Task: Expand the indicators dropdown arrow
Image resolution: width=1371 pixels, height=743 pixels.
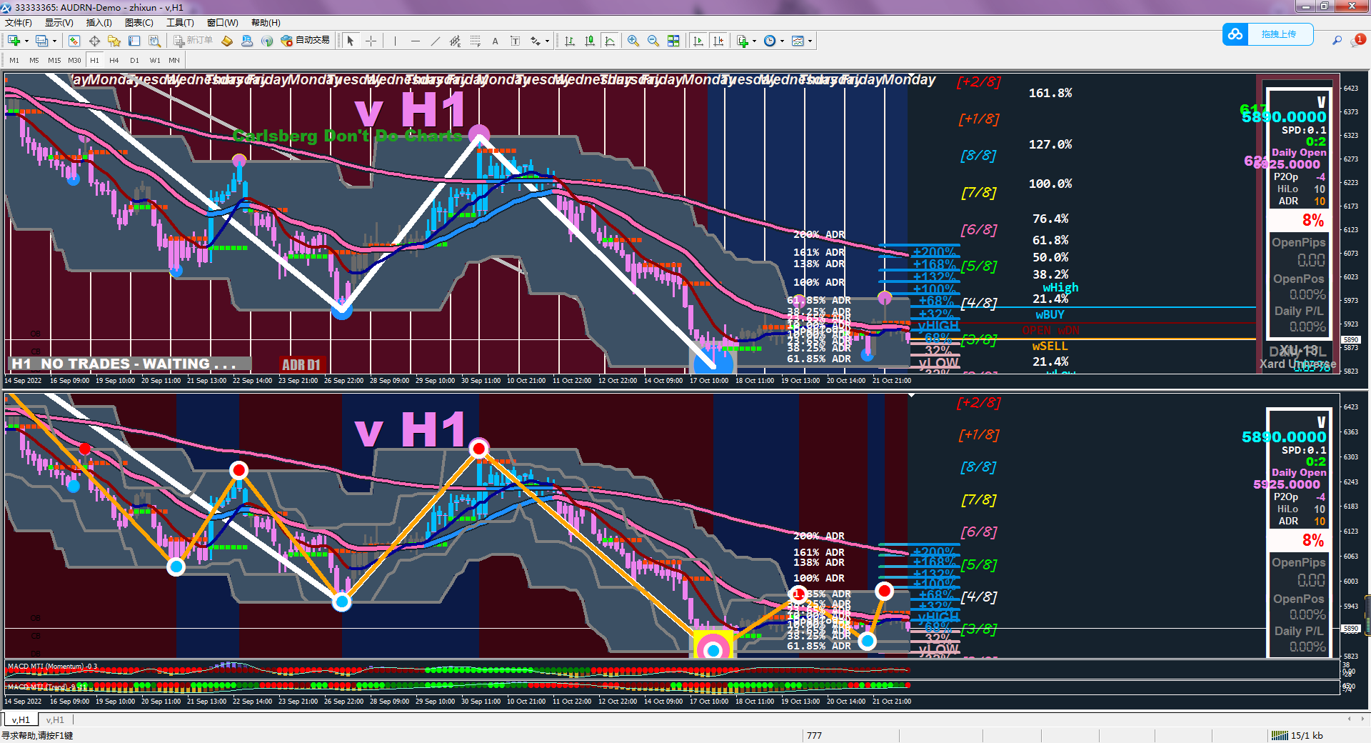Action: coord(754,41)
